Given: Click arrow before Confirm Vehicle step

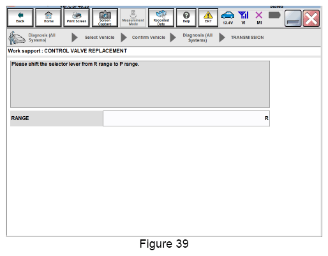Looking at the screenshot, I should tap(124, 38).
